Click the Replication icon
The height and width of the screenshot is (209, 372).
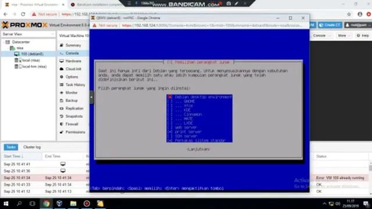62,109
